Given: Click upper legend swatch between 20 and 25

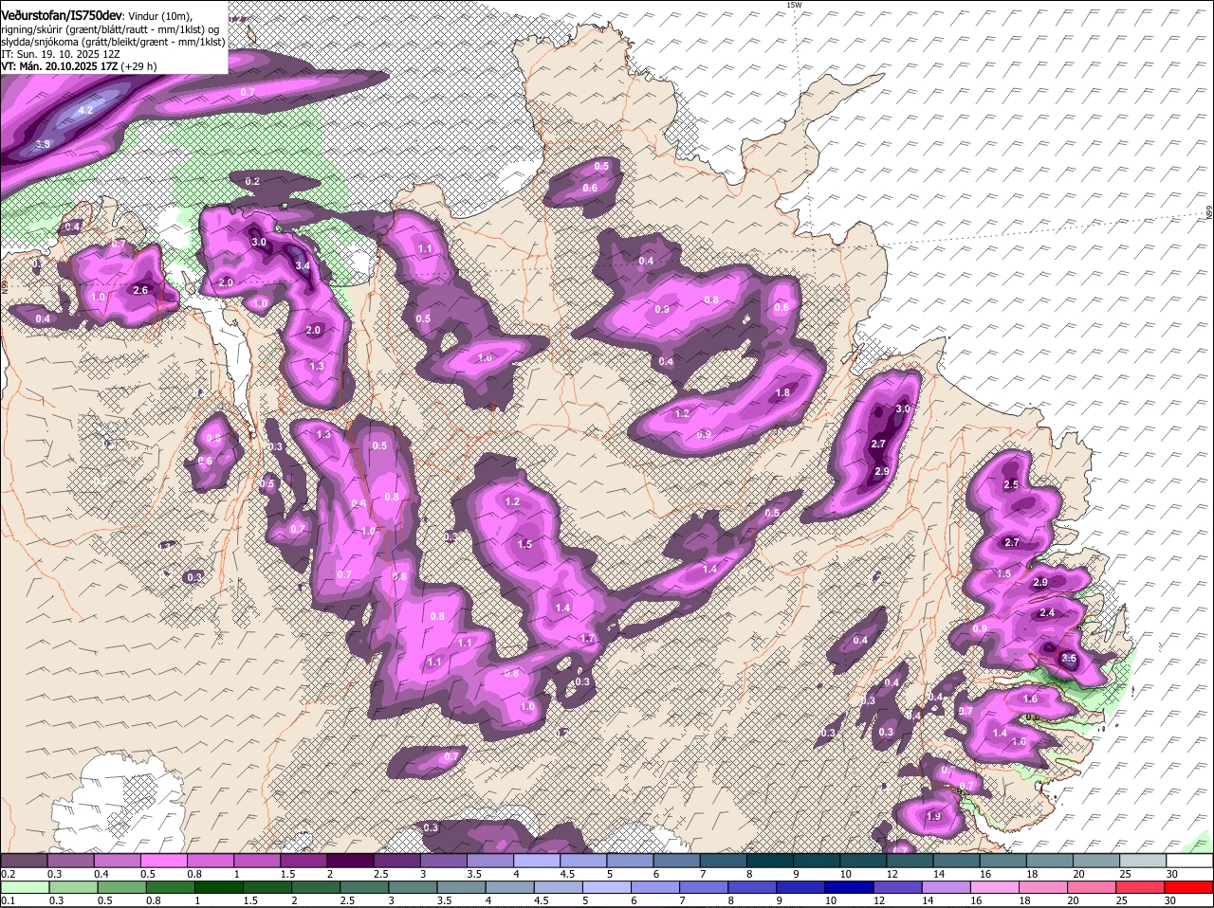Looking at the screenshot, I should (x=1096, y=861).
